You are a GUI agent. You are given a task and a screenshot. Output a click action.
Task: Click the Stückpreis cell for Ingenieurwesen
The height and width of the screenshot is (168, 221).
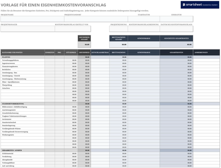pos(71,63)
